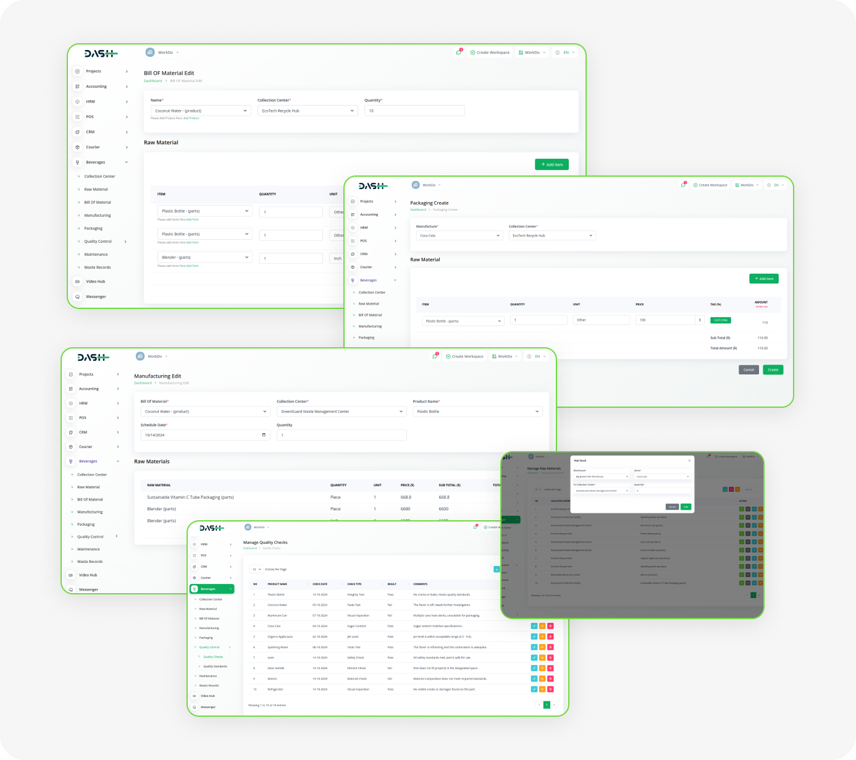
Task: Click Create button in Packaging Create window
Action: [773, 369]
